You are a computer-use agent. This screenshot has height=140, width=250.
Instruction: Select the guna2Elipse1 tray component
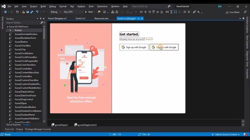click(x=60, y=125)
